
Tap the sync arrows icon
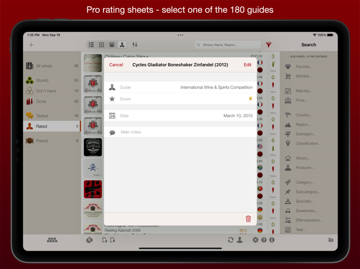[231, 240]
